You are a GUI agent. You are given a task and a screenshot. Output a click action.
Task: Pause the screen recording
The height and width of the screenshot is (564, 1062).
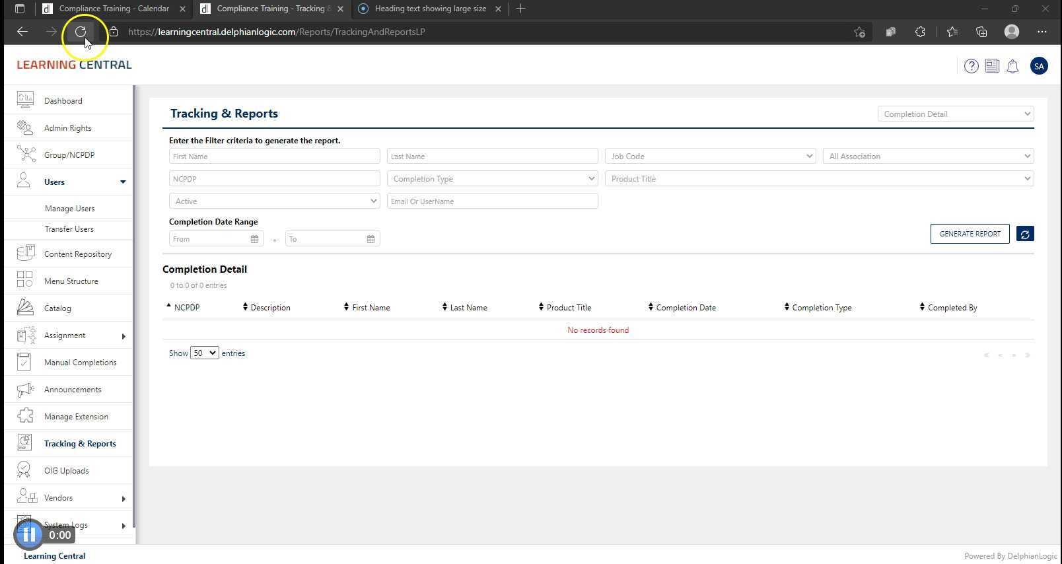pyautogui.click(x=28, y=534)
